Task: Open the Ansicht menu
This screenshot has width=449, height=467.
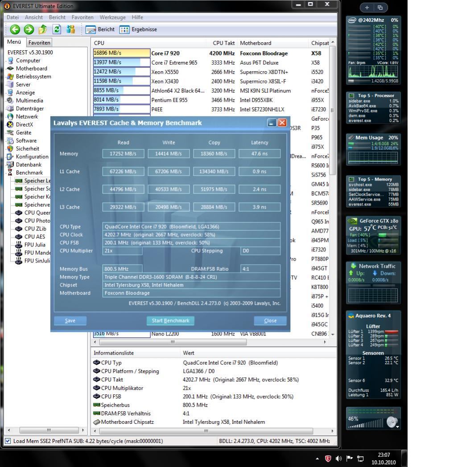Action: click(x=34, y=17)
